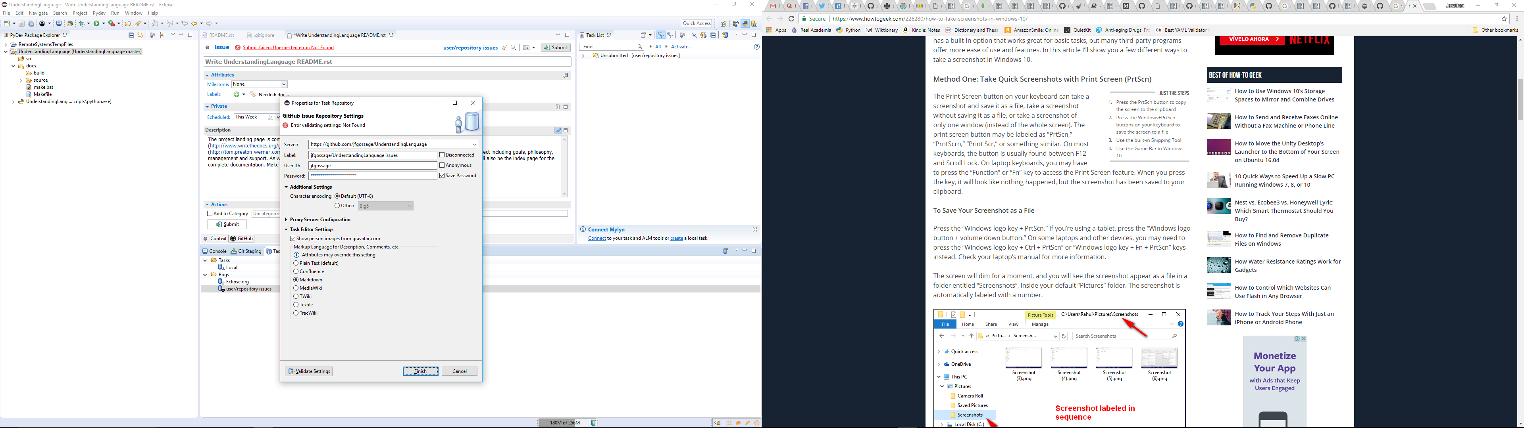Open the Git perspective icon
This screenshot has width=1524, height=428.
(x=754, y=24)
